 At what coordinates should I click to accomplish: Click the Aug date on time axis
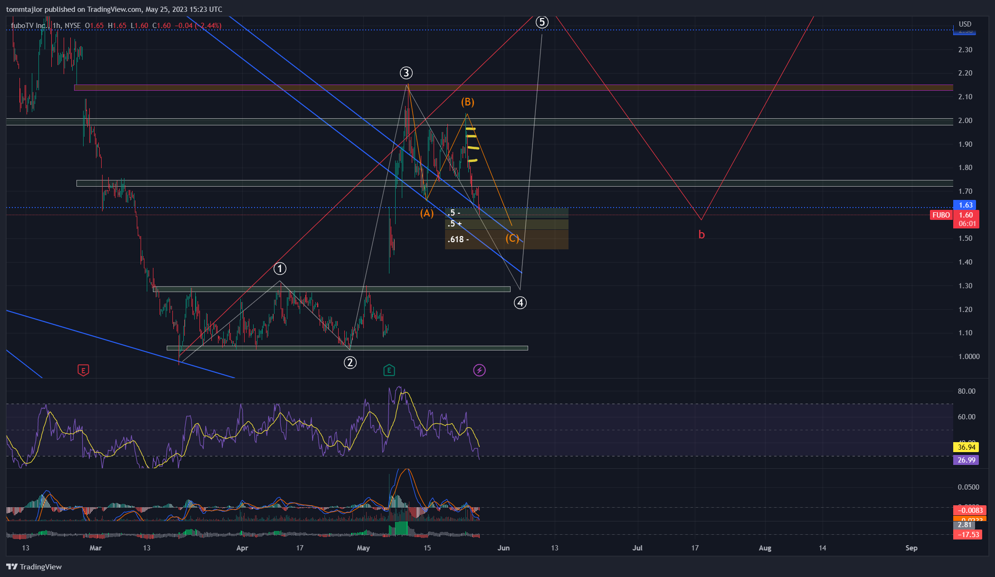[x=765, y=548]
